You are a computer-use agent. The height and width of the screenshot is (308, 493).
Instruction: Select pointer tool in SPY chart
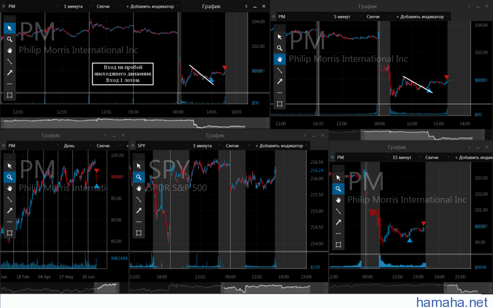(x=139, y=166)
